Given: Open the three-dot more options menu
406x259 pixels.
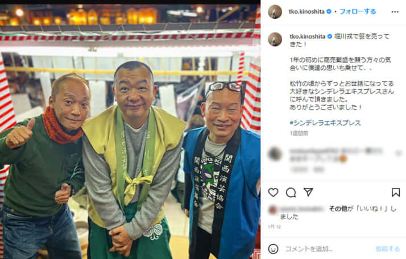Looking at the screenshot, I should pos(395,12).
